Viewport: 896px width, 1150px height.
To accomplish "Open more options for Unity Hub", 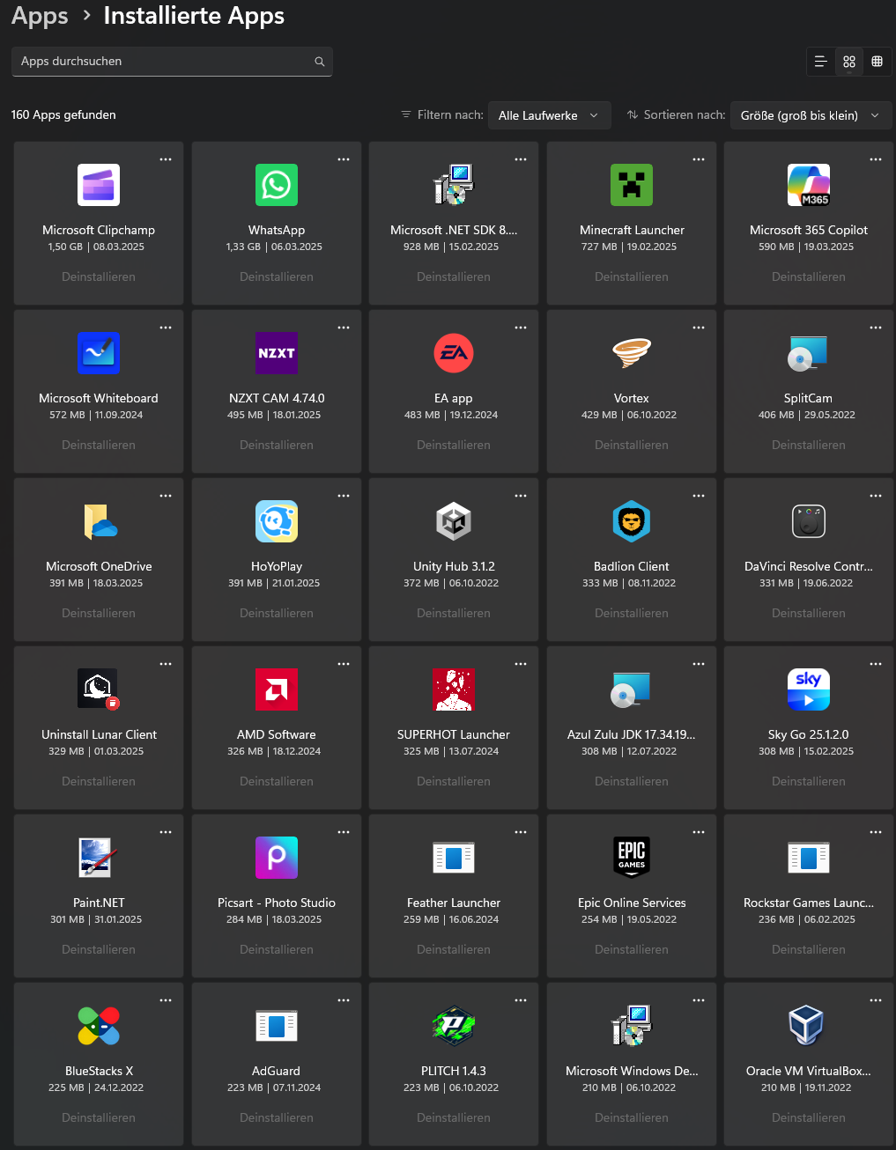I will (x=521, y=496).
